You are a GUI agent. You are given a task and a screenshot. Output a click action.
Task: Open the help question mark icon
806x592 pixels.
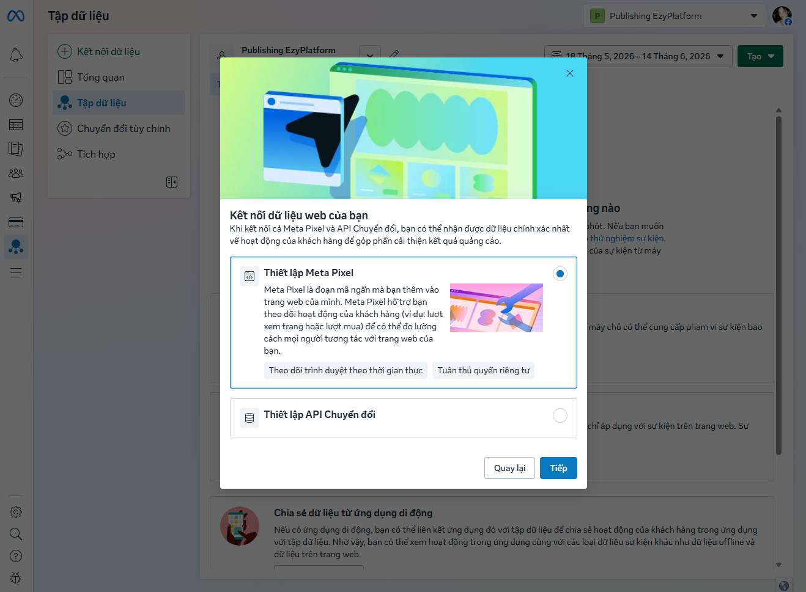click(16, 556)
